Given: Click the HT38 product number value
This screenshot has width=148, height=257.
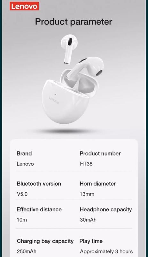Looking at the screenshot, I should tap(86, 164).
